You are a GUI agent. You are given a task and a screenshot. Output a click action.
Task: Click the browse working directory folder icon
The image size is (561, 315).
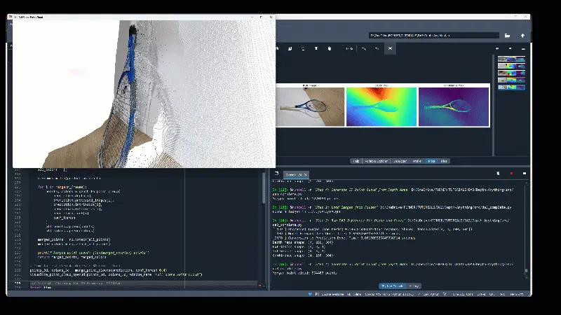coord(507,35)
